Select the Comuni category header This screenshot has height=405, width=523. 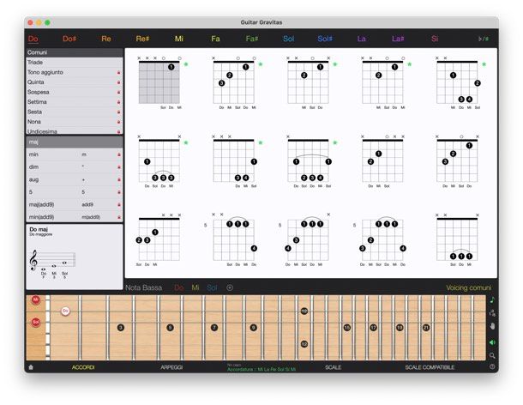75,52
